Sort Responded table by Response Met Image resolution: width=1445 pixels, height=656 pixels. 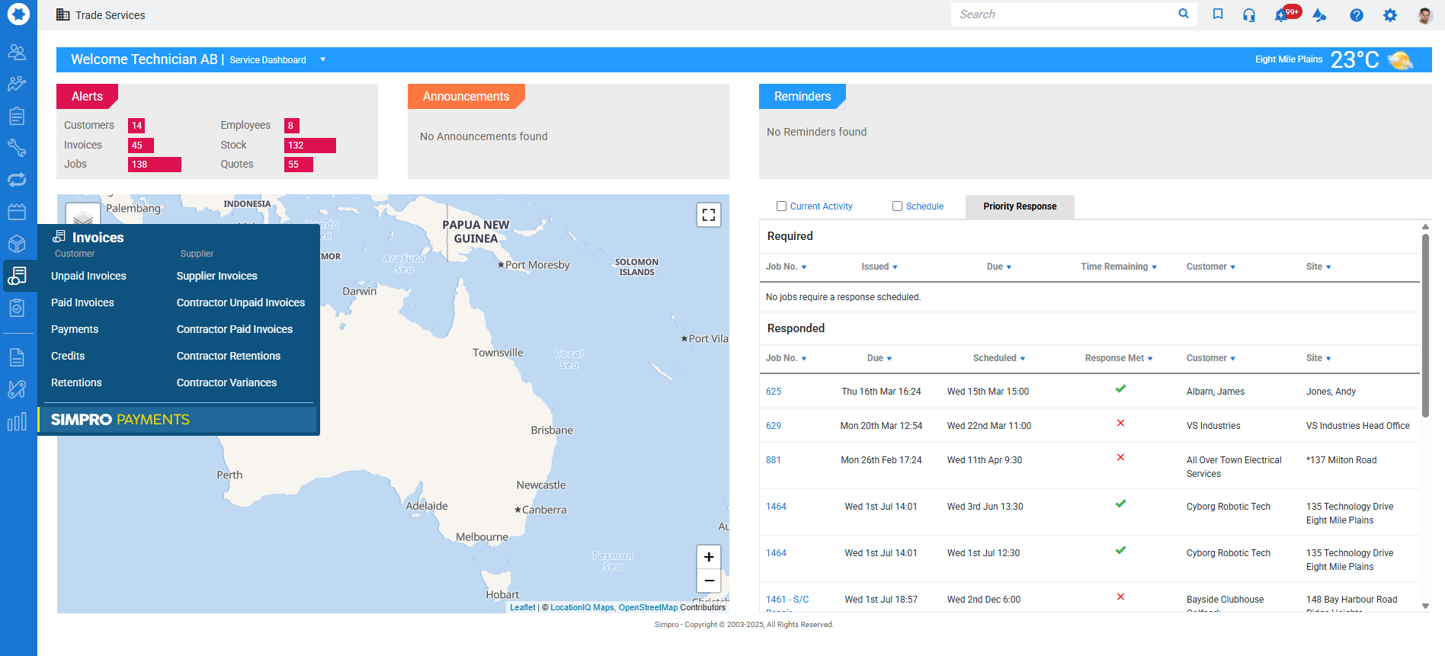point(1118,358)
